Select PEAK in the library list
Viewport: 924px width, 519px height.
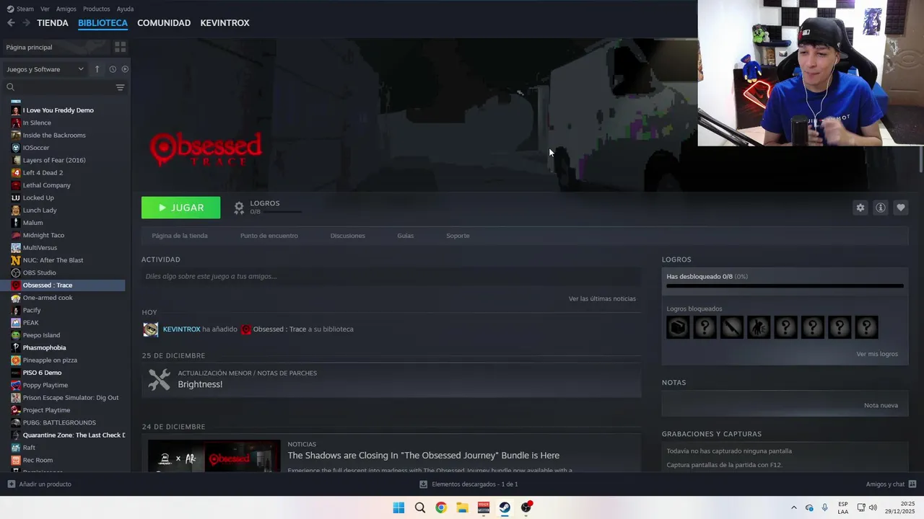(30, 322)
